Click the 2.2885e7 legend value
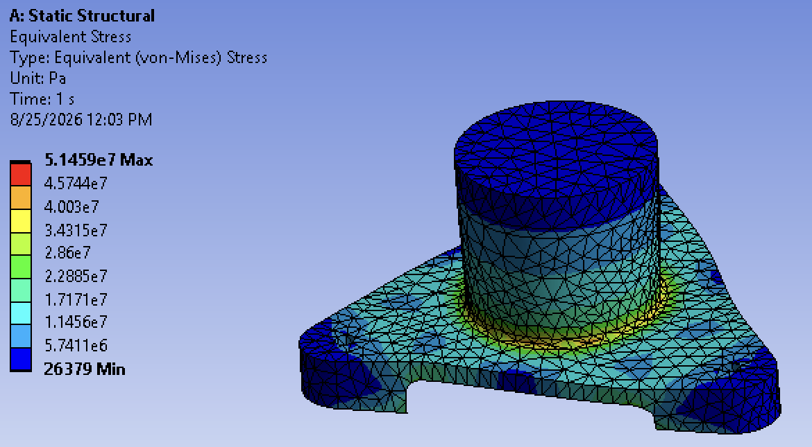This screenshot has width=812, height=447. click(76, 276)
